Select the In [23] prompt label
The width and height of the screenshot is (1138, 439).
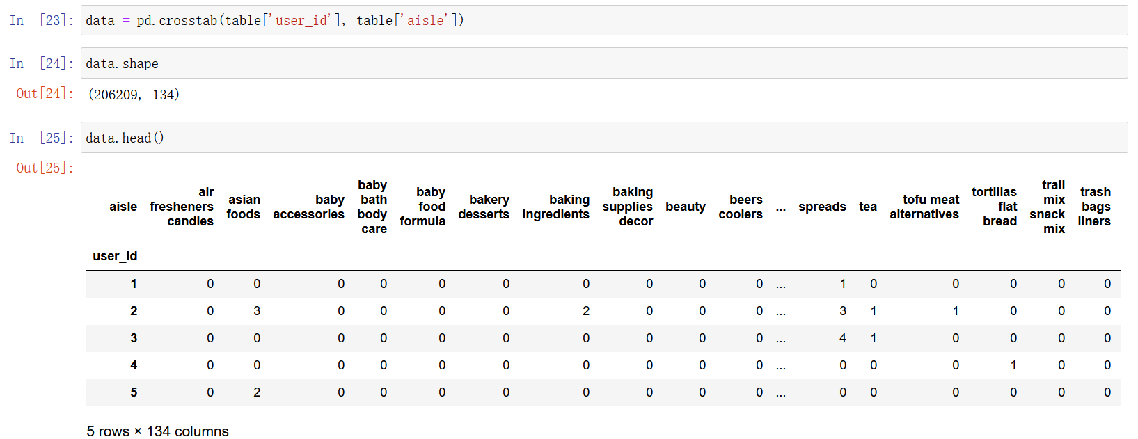41,20
